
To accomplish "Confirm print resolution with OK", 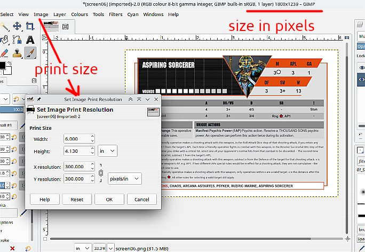I will (109, 200).
